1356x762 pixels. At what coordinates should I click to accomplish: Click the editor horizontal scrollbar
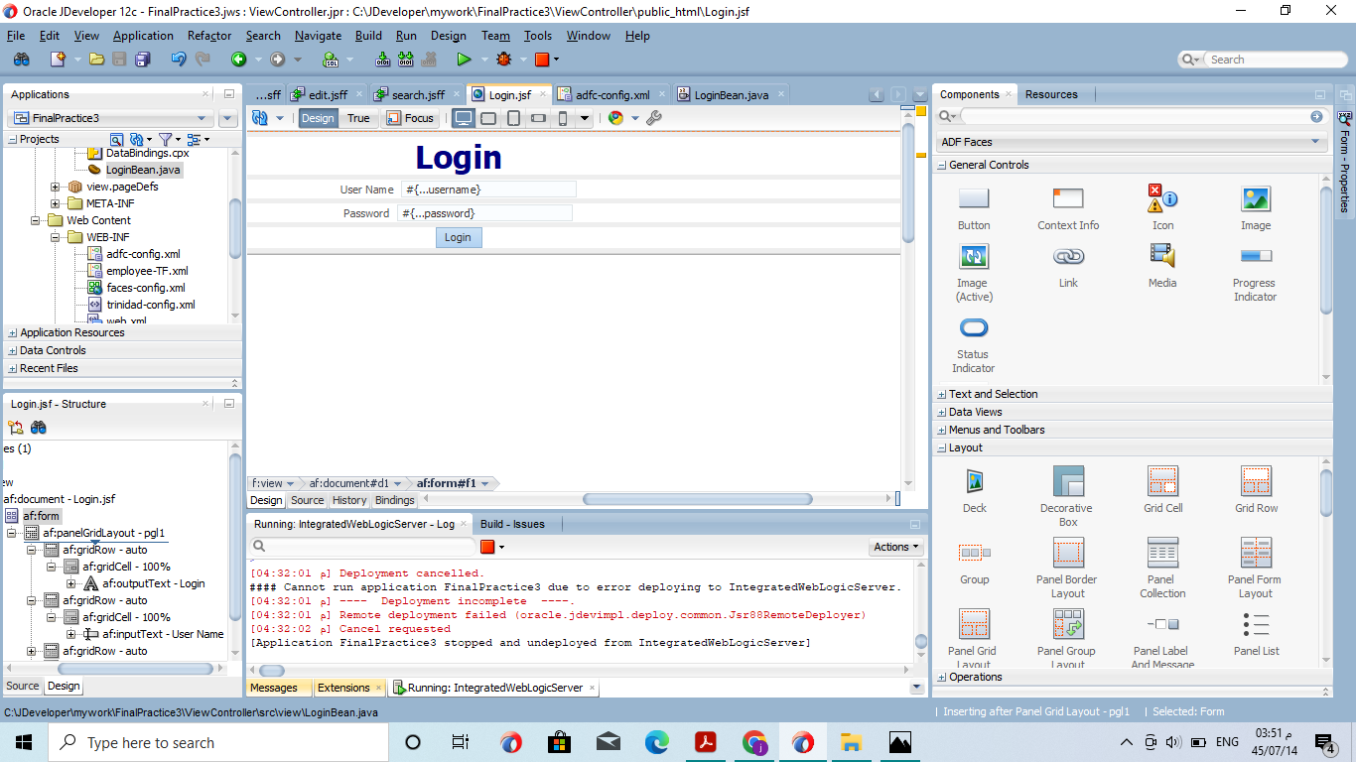[697, 500]
